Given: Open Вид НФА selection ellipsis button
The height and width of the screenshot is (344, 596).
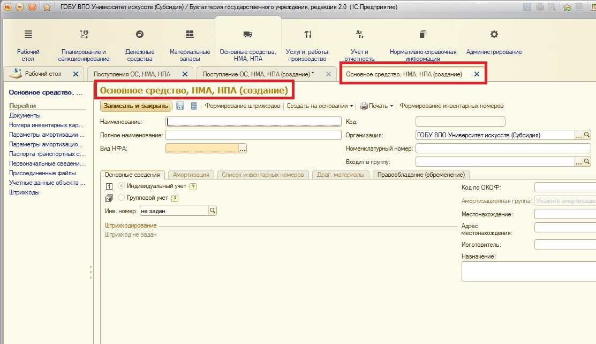Looking at the screenshot, I should tap(242, 149).
